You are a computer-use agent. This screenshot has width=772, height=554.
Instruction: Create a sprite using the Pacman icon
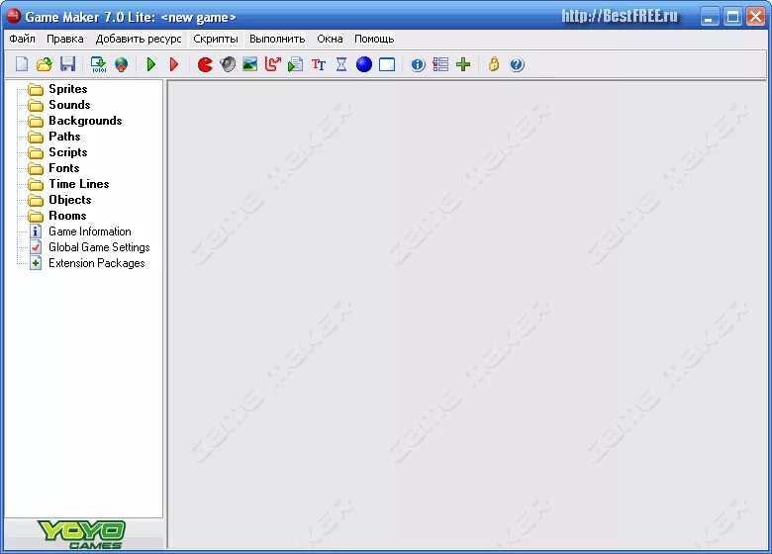pos(205,64)
